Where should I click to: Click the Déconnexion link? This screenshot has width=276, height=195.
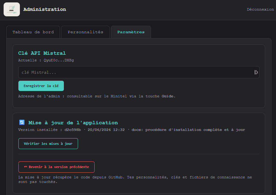coord(260,9)
